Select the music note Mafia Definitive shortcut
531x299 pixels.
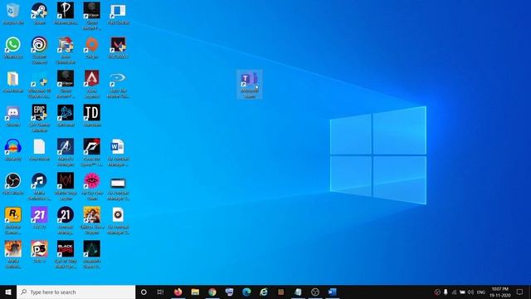[39, 186]
